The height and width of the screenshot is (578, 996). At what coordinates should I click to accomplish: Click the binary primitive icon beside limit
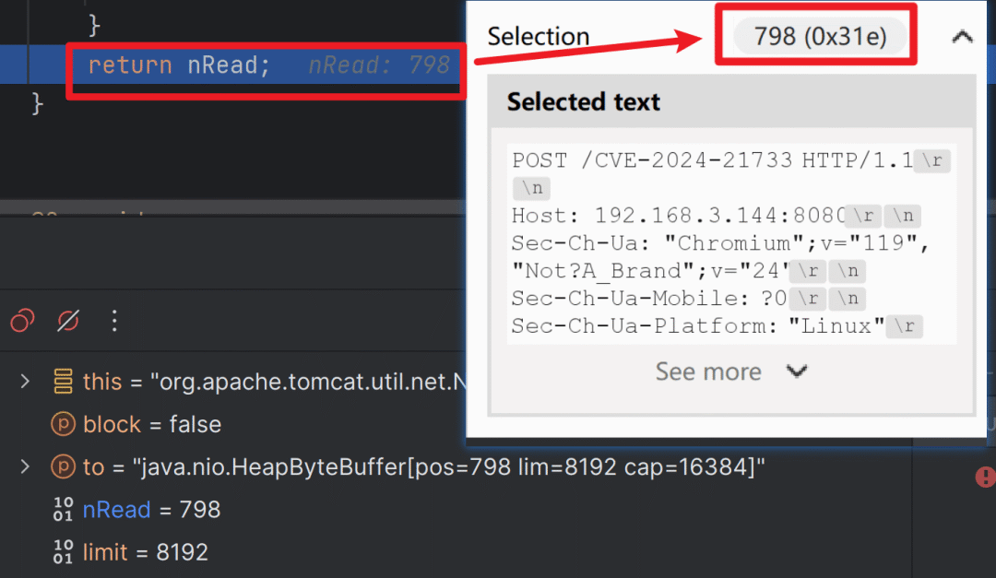[63, 552]
